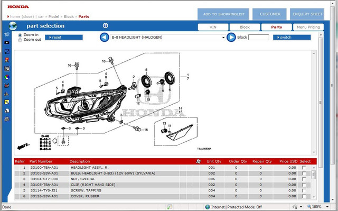Click the camera icon in the sidebar
This screenshot has width=338, height=211.
click(7, 42)
